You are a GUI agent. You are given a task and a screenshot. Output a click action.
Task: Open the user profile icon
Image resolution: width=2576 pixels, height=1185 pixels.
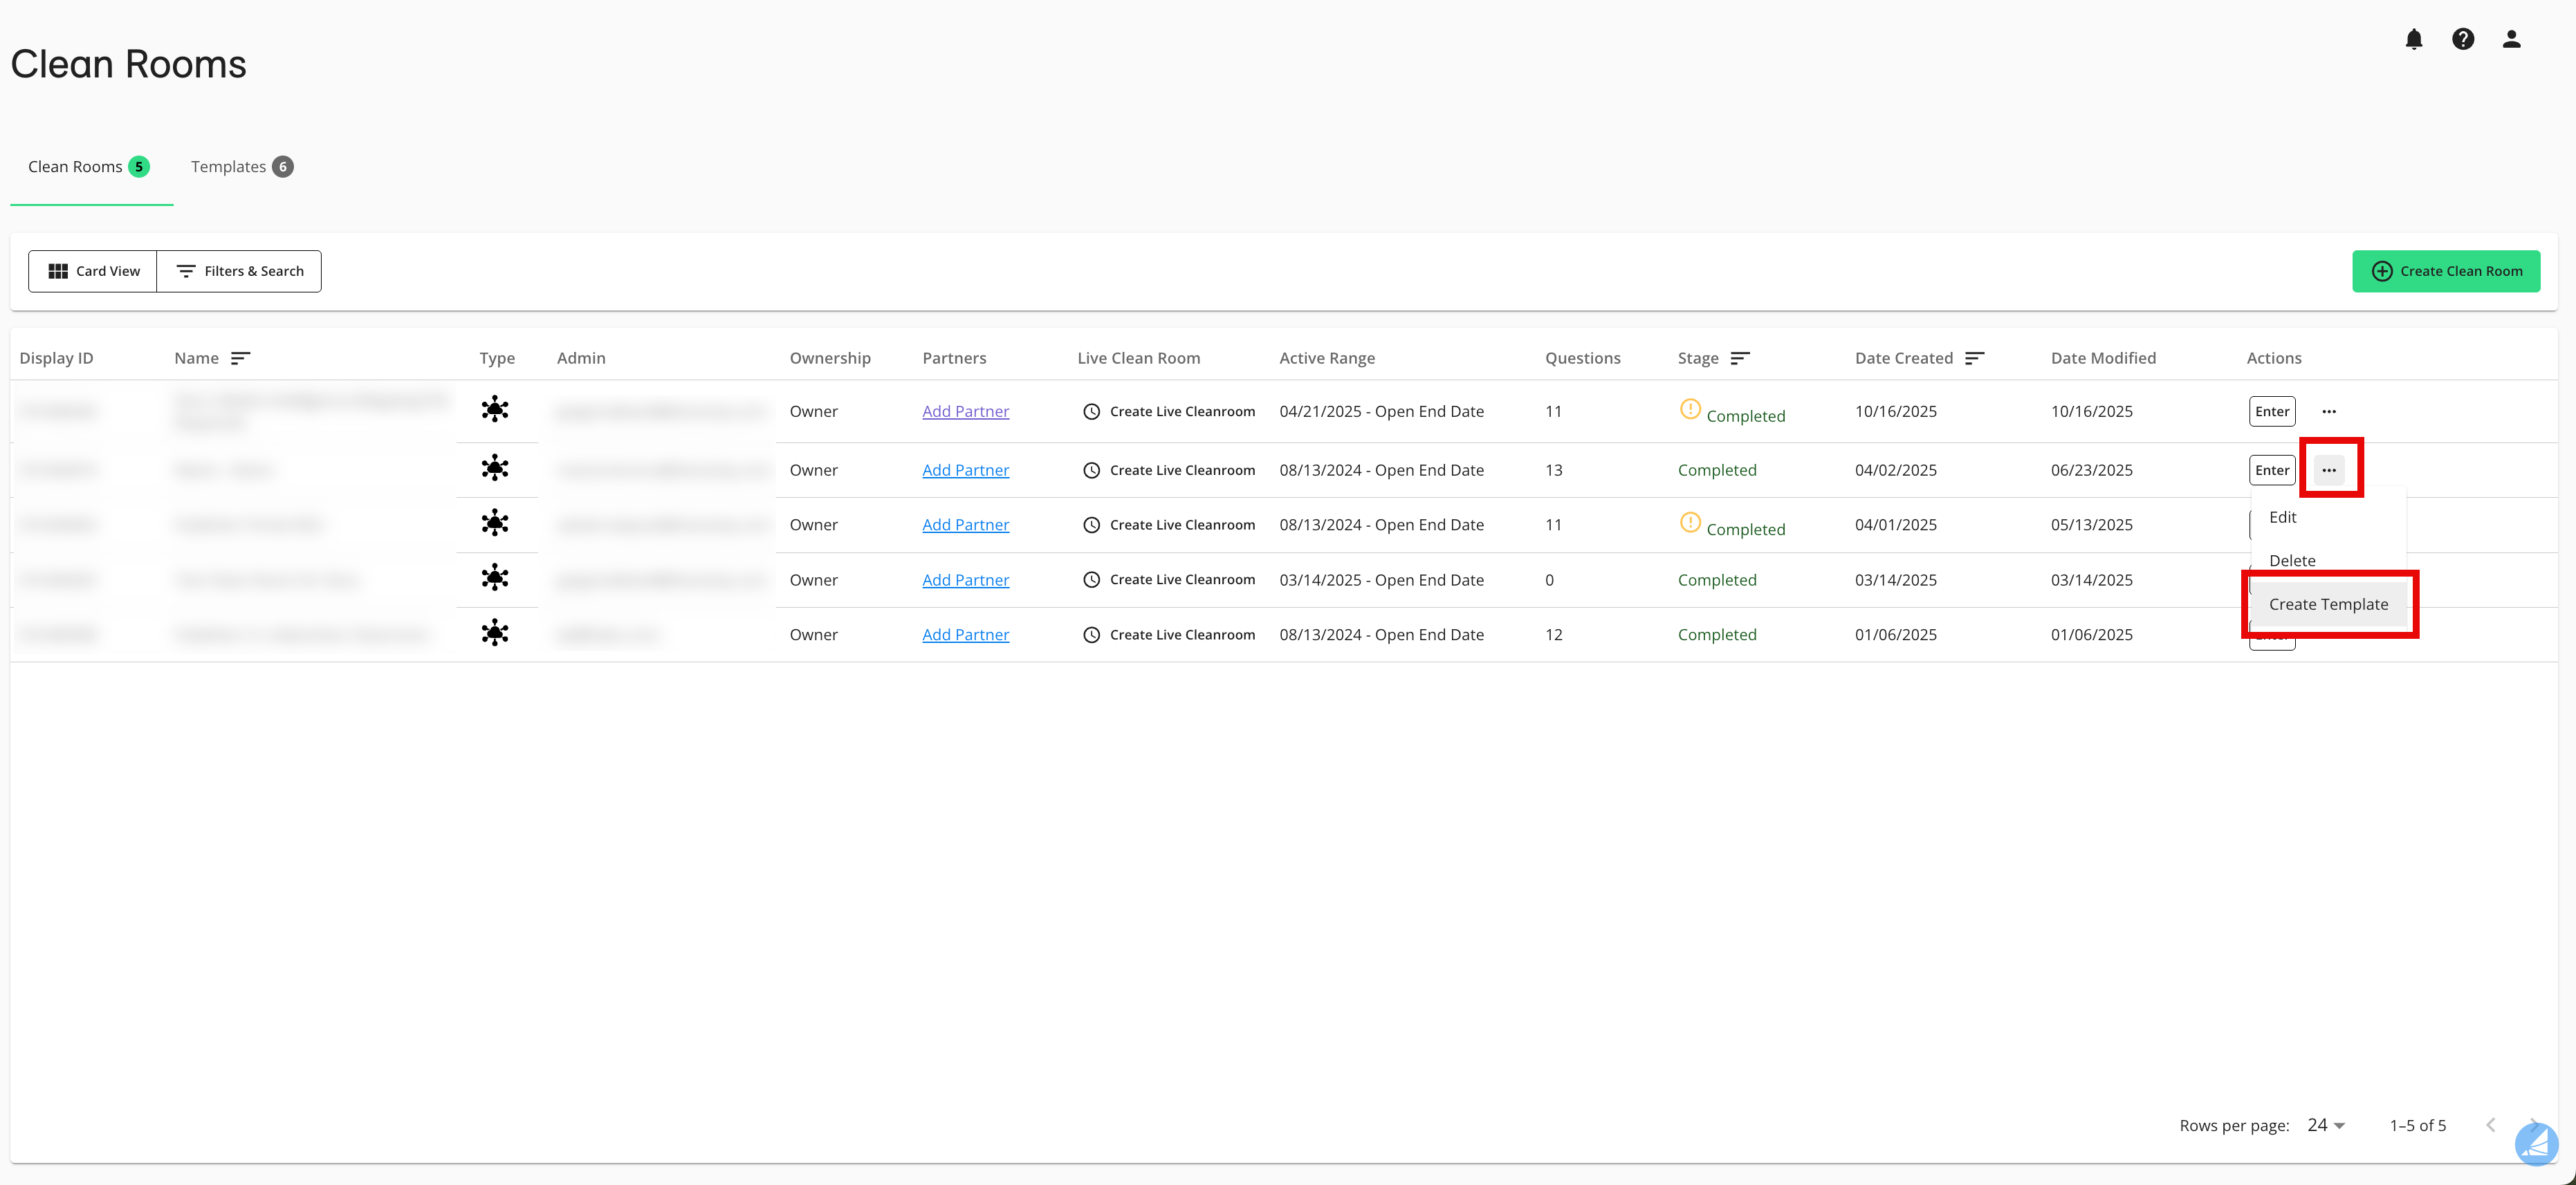coord(2511,39)
